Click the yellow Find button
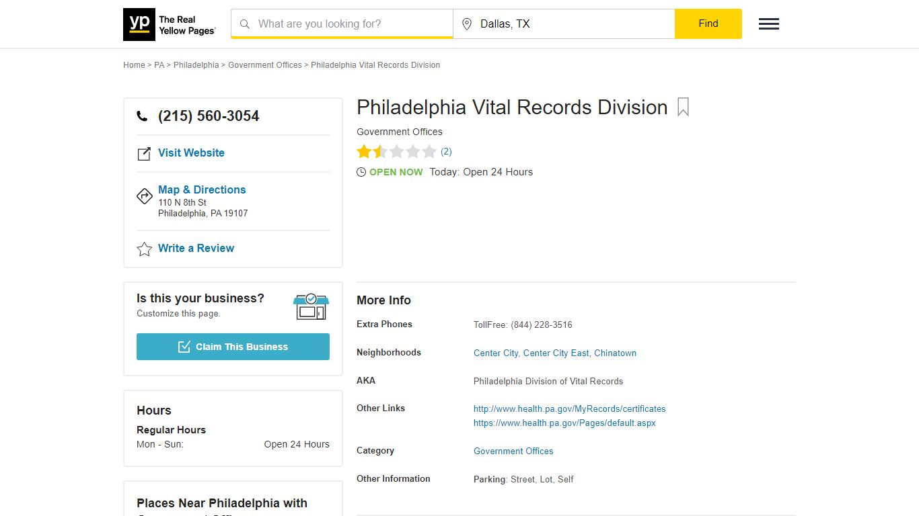Image resolution: width=919 pixels, height=516 pixels. point(708,24)
